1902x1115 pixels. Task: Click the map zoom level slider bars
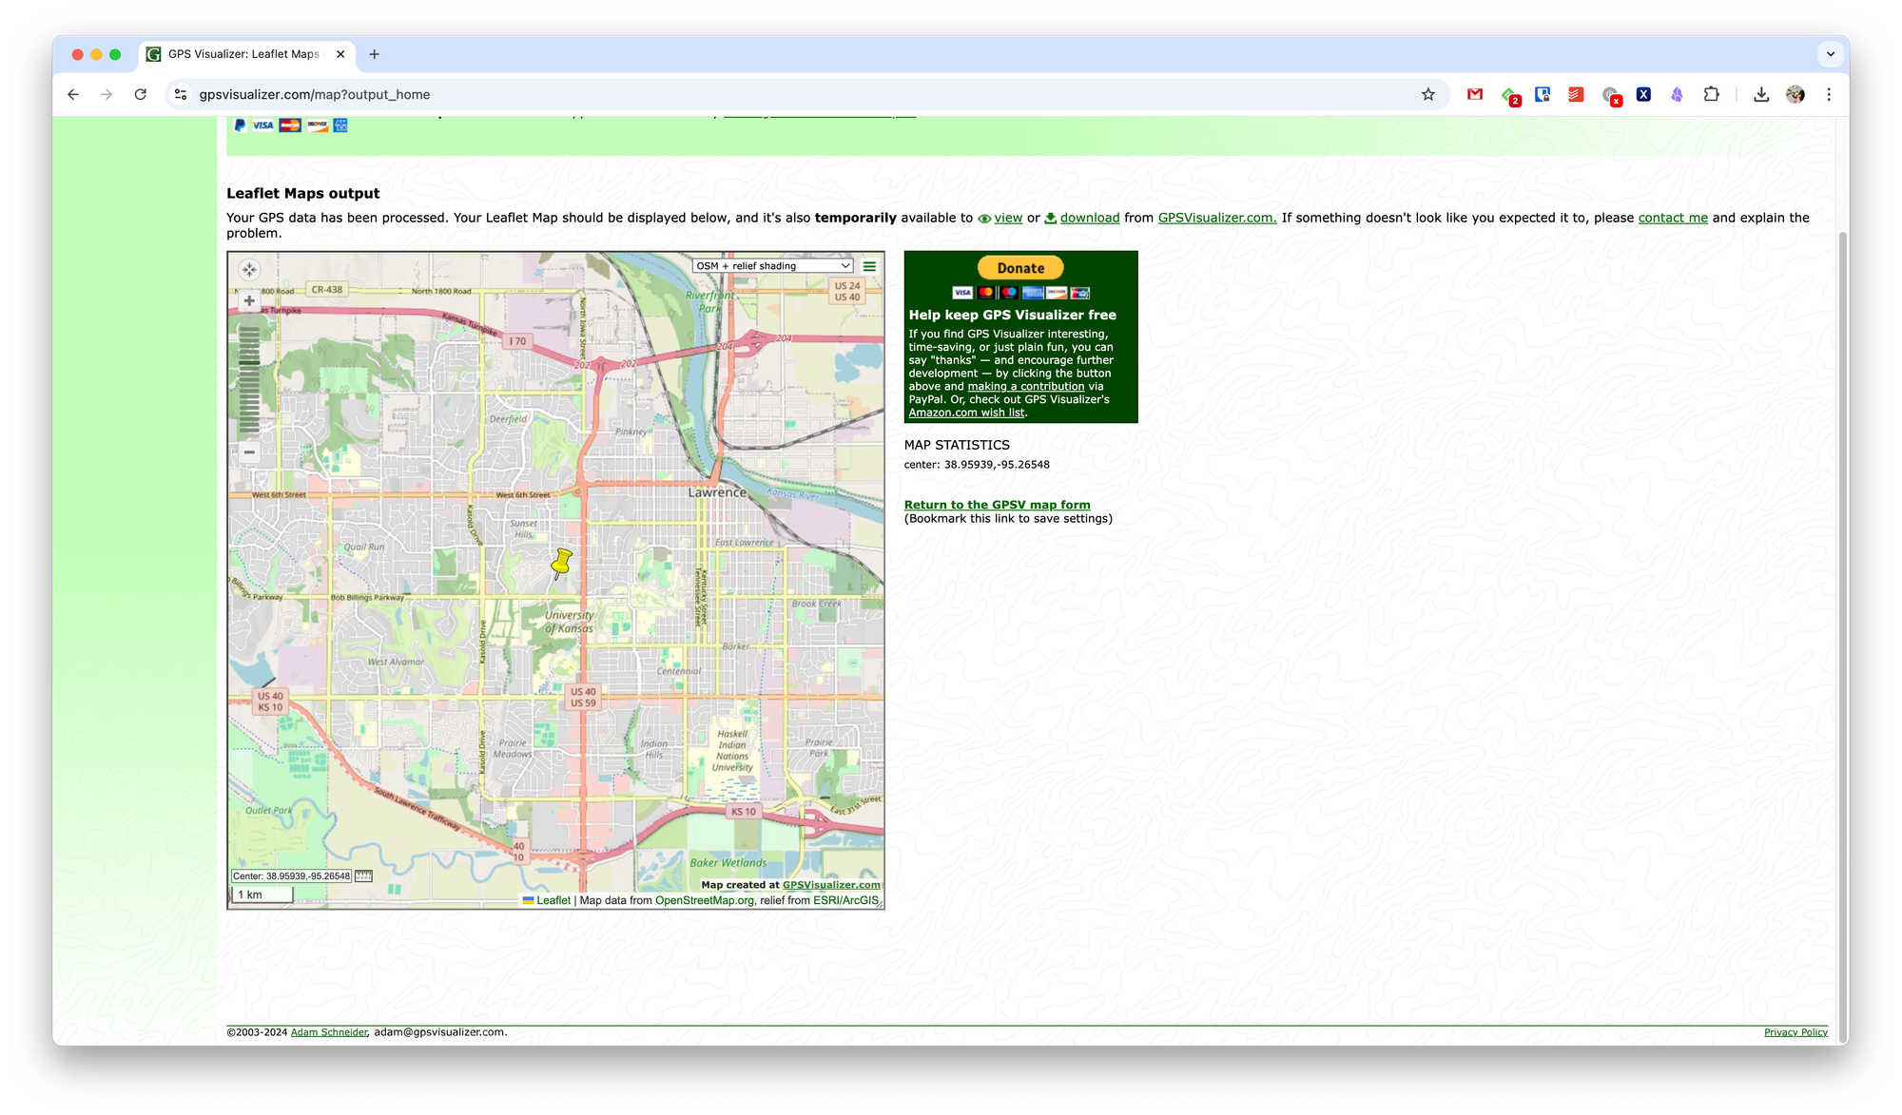[x=249, y=379]
